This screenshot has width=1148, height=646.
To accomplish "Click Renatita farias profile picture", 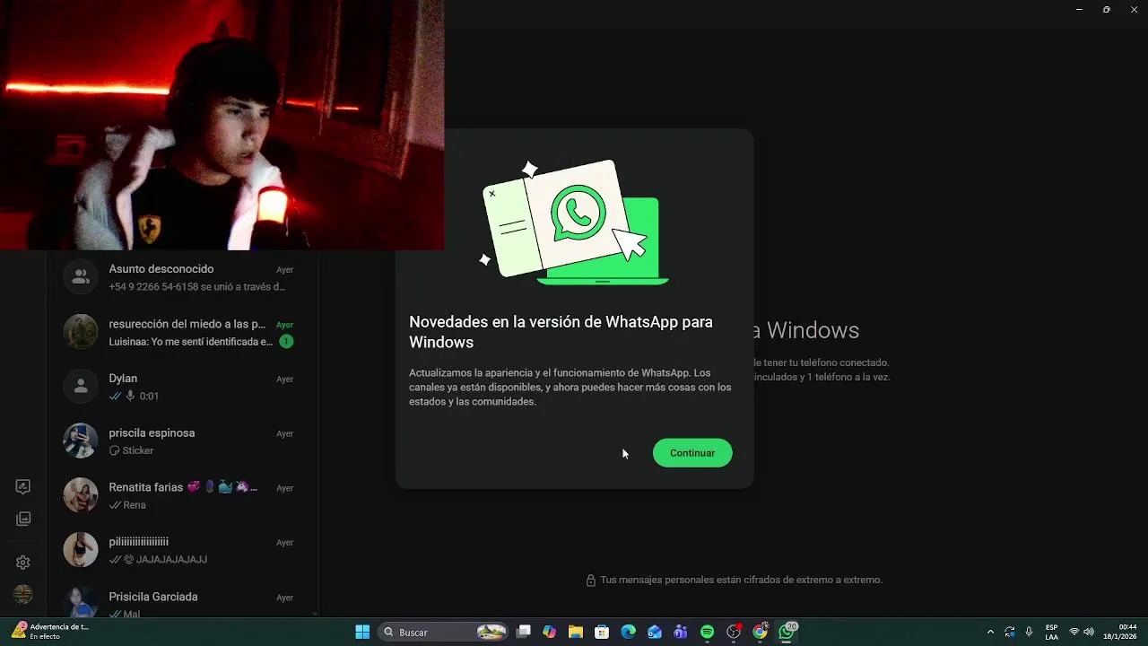I will pyautogui.click(x=81, y=495).
